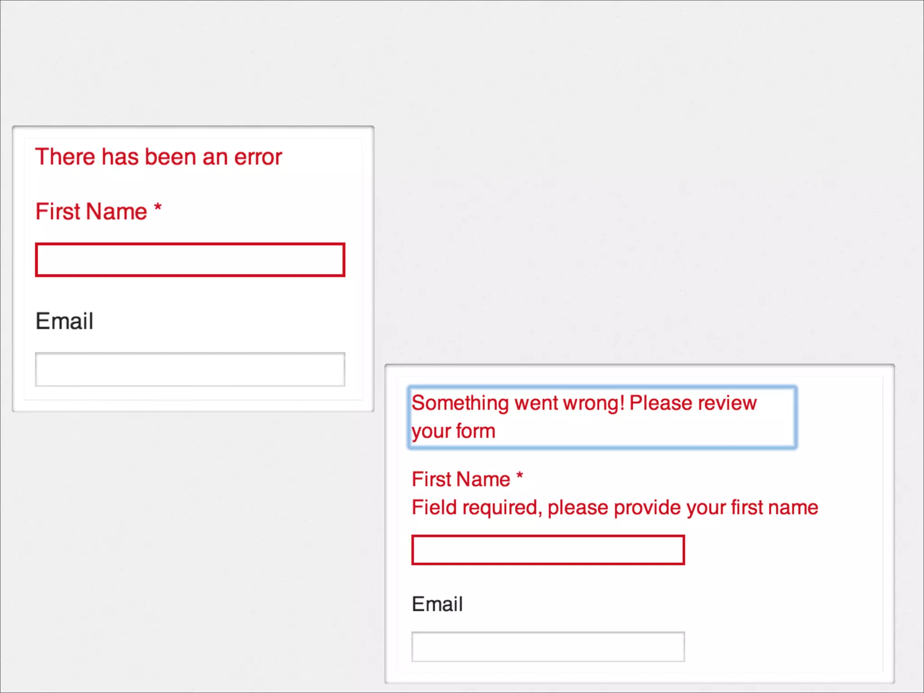Click red-bordered input below the 'Field required' message
The height and width of the screenshot is (693, 924).
548,550
